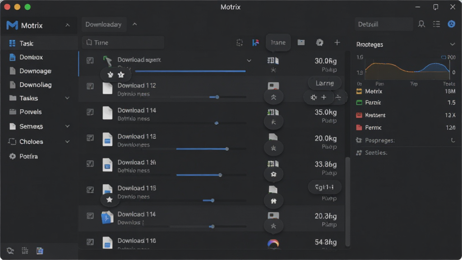Click the round button on the 35.0kg row

273,122
